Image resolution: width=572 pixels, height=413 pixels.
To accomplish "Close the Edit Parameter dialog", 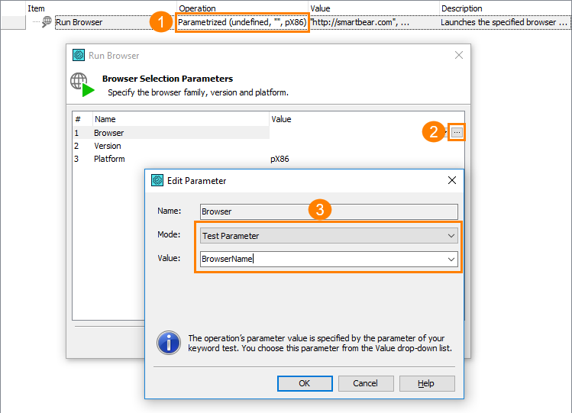I will [x=452, y=180].
